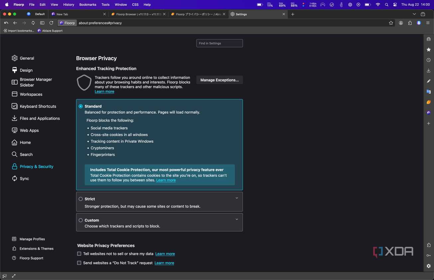The height and width of the screenshot is (280, 434).
Task: Open Manage Profiles in the left sidebar
Action: click(x=28, y=239)
